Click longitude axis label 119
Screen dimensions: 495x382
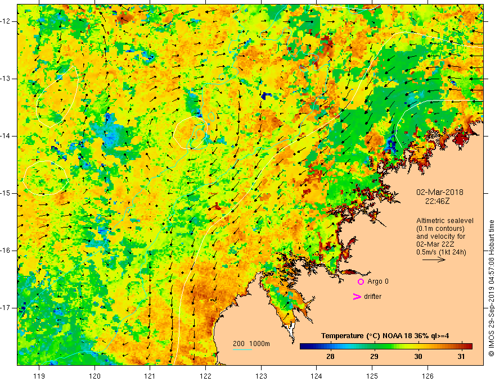pyautogui.click(x=39, y=376)
